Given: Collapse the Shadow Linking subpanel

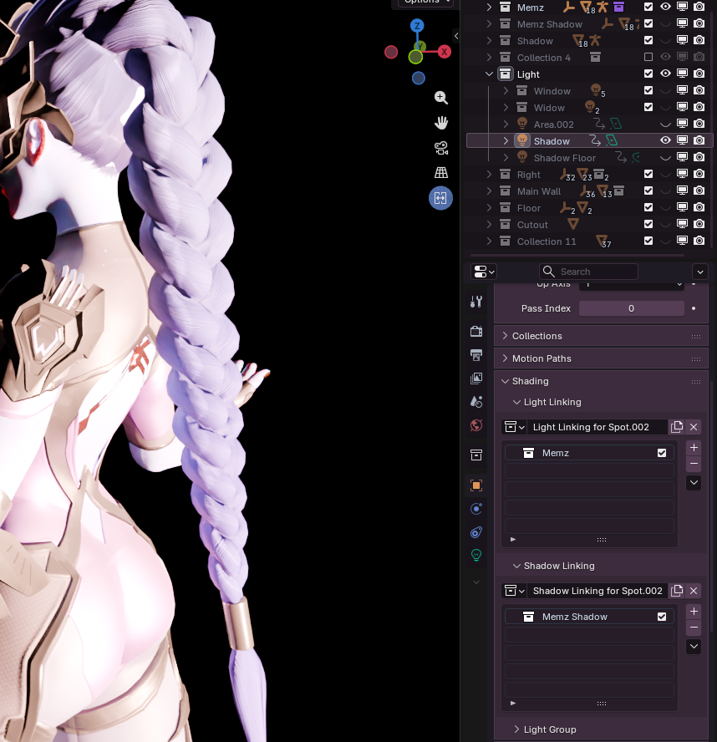Looking at the screenshot, I should pos(516,566).
